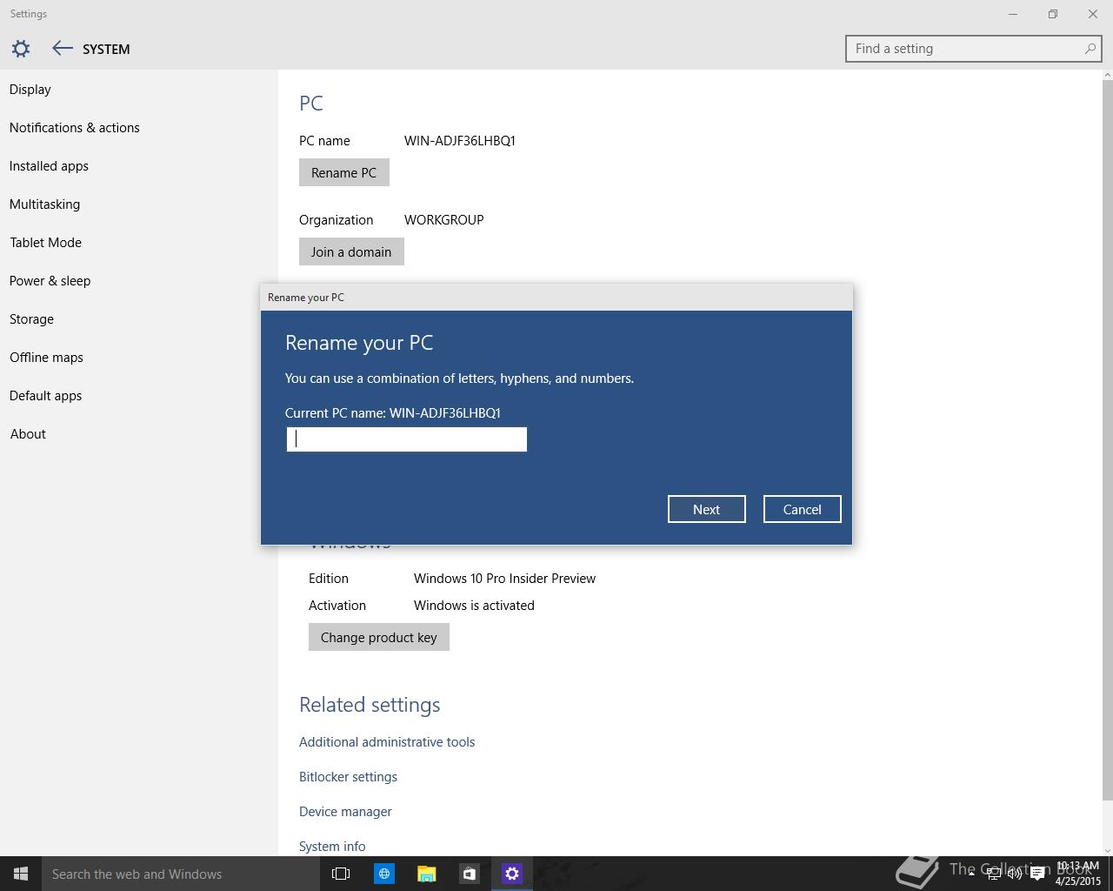Click the WORKGROUP organization text
1113x891 pixels.
(443, 220)
